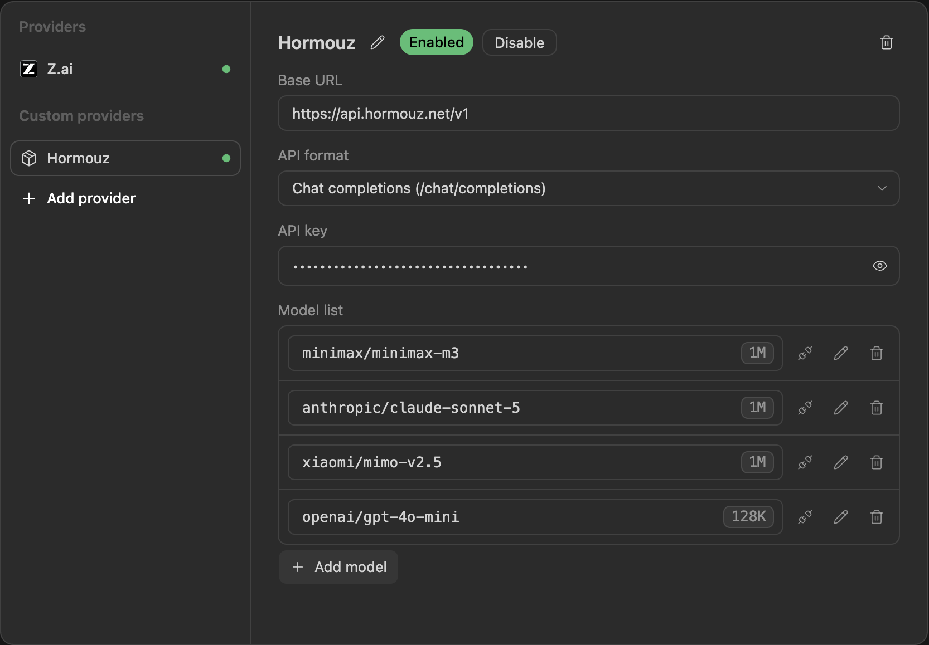Click the Enabled status toggle

click(x=437, y=42)
